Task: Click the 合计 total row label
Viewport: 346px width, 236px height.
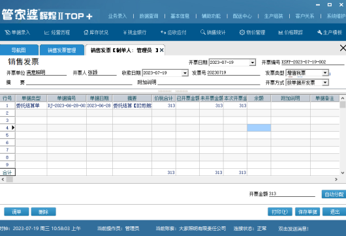Action: tap(7, 172)
